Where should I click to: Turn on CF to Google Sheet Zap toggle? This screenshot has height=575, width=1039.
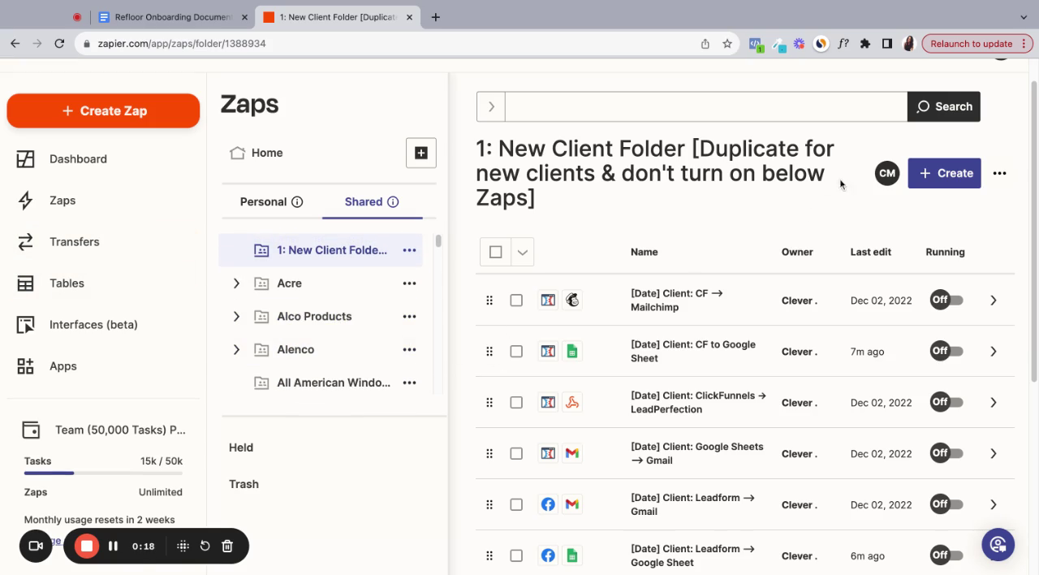946,352
